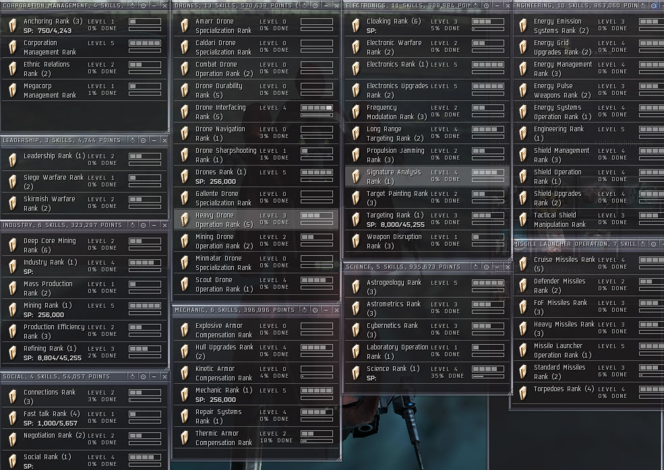Click the Energy Pulse Weapons book icon
This screenshot has width=664, height=470.
[523, 90]
